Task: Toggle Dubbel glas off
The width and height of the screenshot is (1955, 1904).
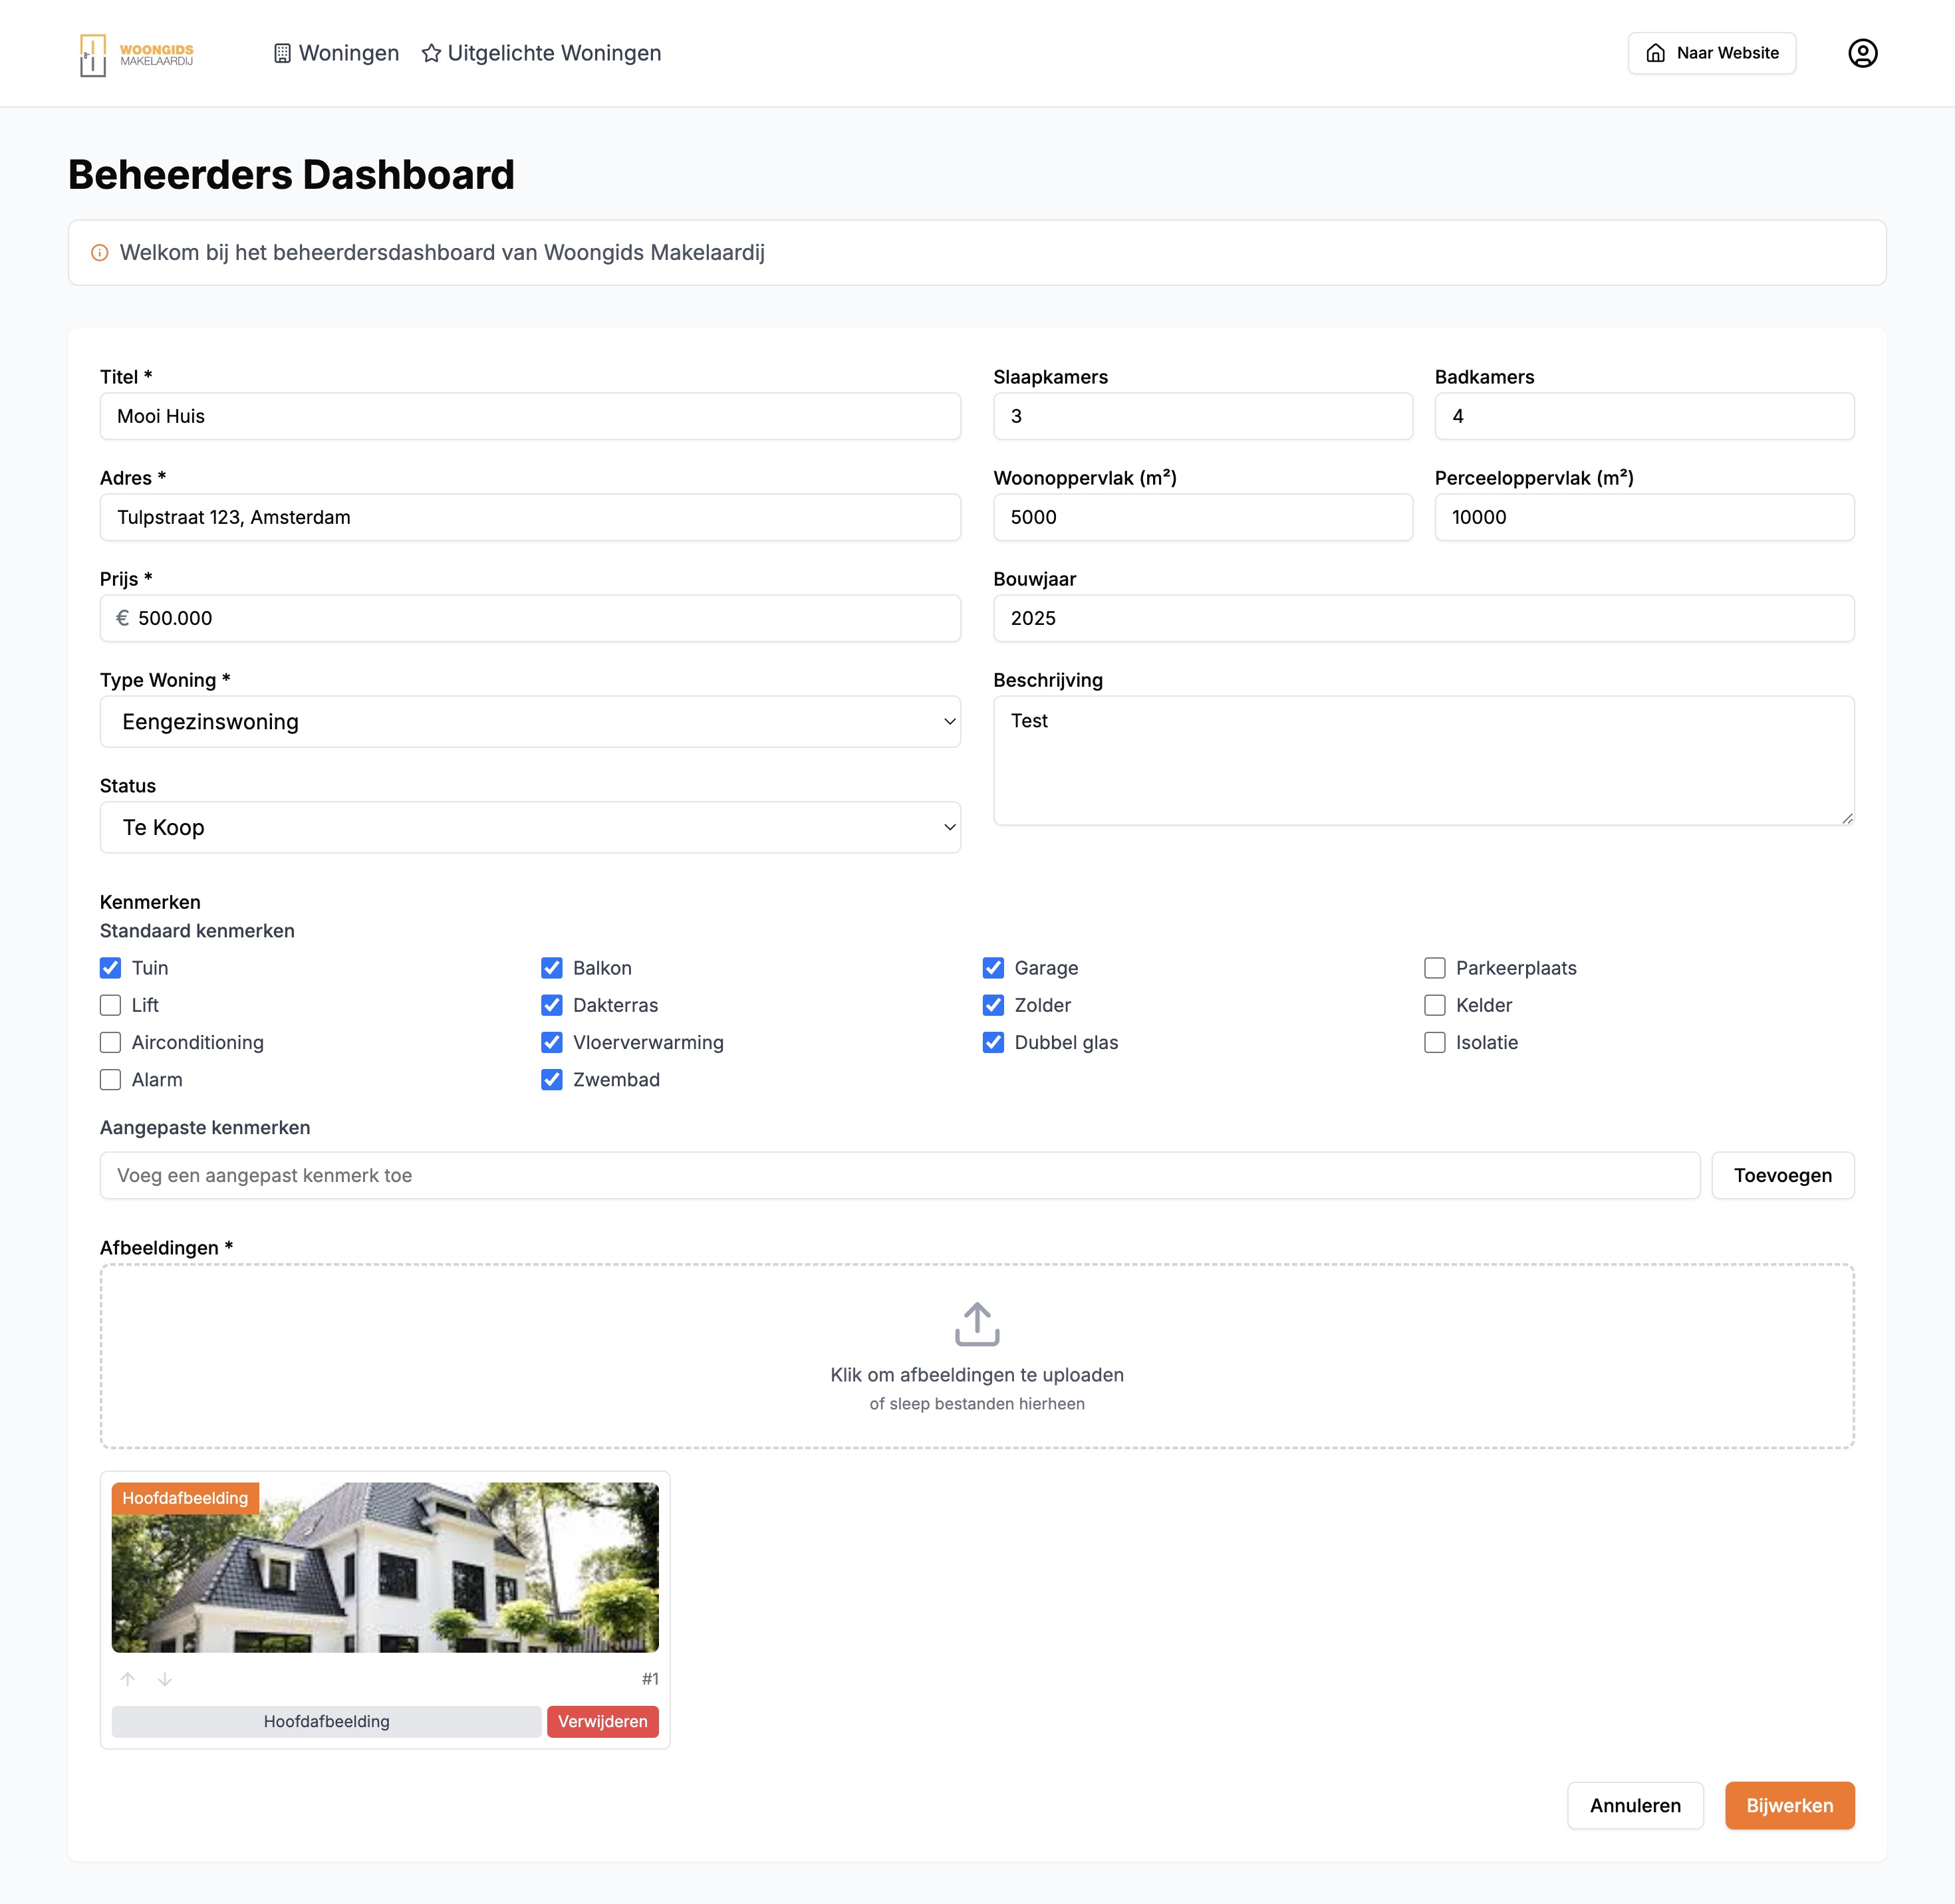Action: 993,1042
